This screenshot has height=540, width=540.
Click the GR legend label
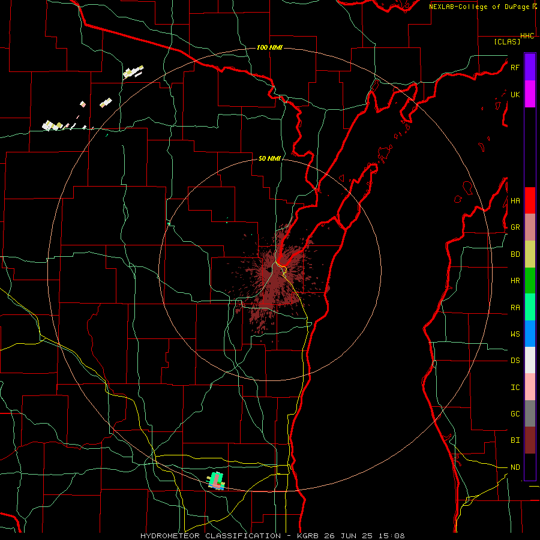tap(515, 227)
